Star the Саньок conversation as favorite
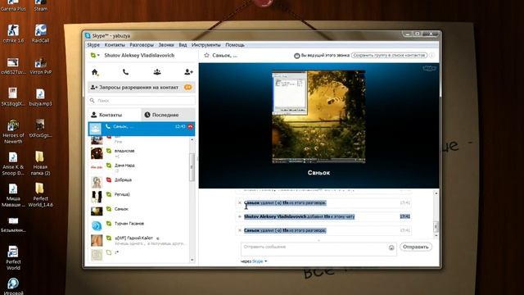This screenshot has height=295, width=524. [x=206, y=55]
